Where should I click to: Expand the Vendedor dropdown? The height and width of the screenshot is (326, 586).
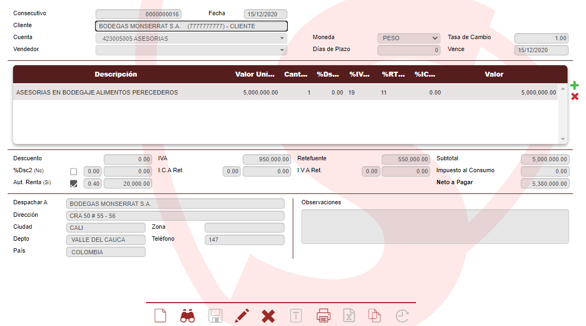[x=282, y=51]
